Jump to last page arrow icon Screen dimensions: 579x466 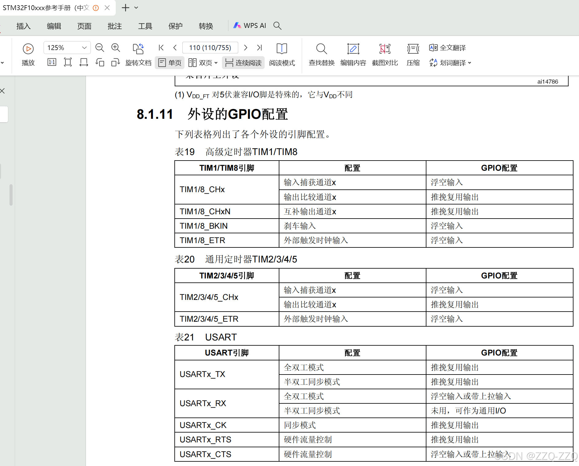pos(260,48)
